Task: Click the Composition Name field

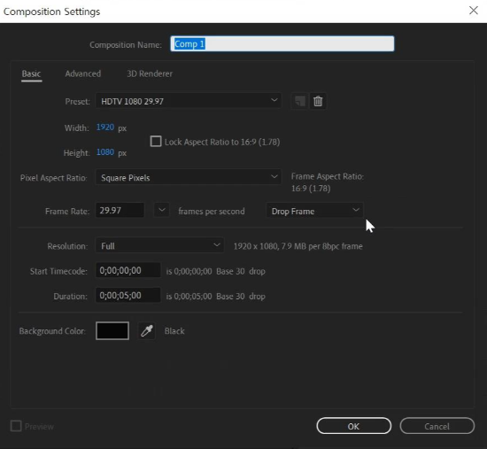Action: coord(282,43)
